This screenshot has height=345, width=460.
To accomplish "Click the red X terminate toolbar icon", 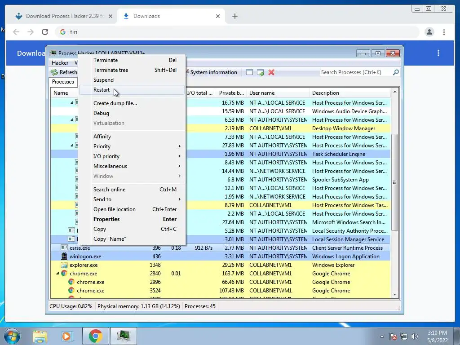I will click(271, 72).
